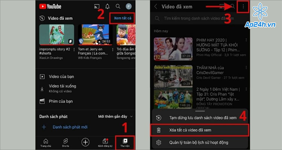282x150 pixels.
Task: Switch to 'Trang chủ' tab
Action: click(x=45, y=143)
